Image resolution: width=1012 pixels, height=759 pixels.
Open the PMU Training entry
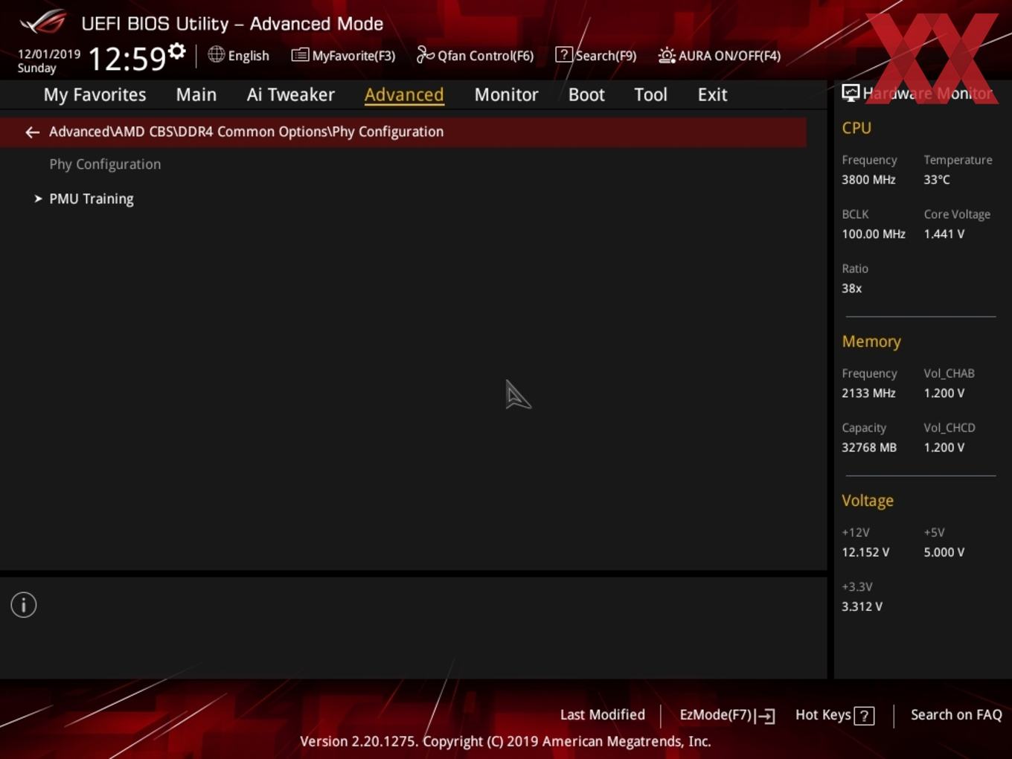coord(92,199)
